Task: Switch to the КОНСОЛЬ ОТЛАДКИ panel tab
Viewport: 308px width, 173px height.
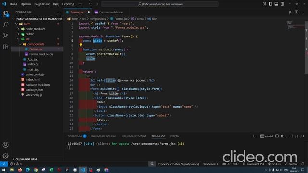Action: pyautogui.click(x=134, y=136)
